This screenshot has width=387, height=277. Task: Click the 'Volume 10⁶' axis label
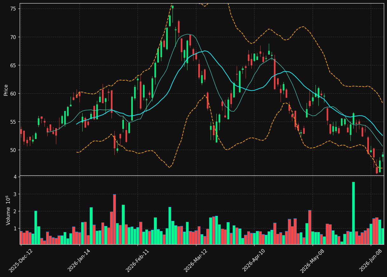tap(8, 210)
